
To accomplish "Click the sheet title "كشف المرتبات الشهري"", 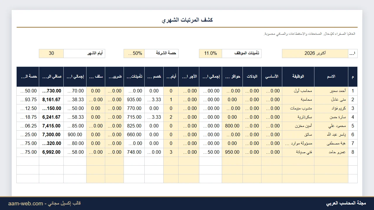I will [x=187, y=20].
